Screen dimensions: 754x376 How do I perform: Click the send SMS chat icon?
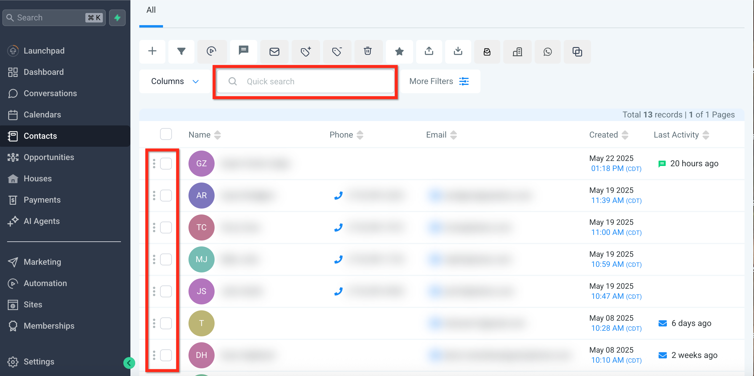[244, 51]
